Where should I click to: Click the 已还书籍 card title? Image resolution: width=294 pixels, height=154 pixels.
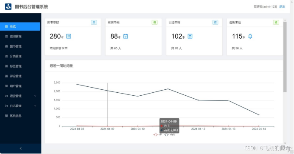pyautogui.click(x=174, y=23)
